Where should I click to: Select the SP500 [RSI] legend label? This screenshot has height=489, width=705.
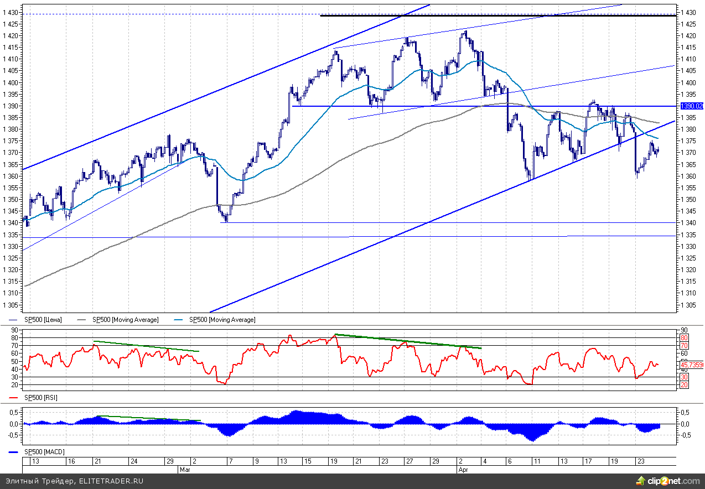tap(40, 398)
